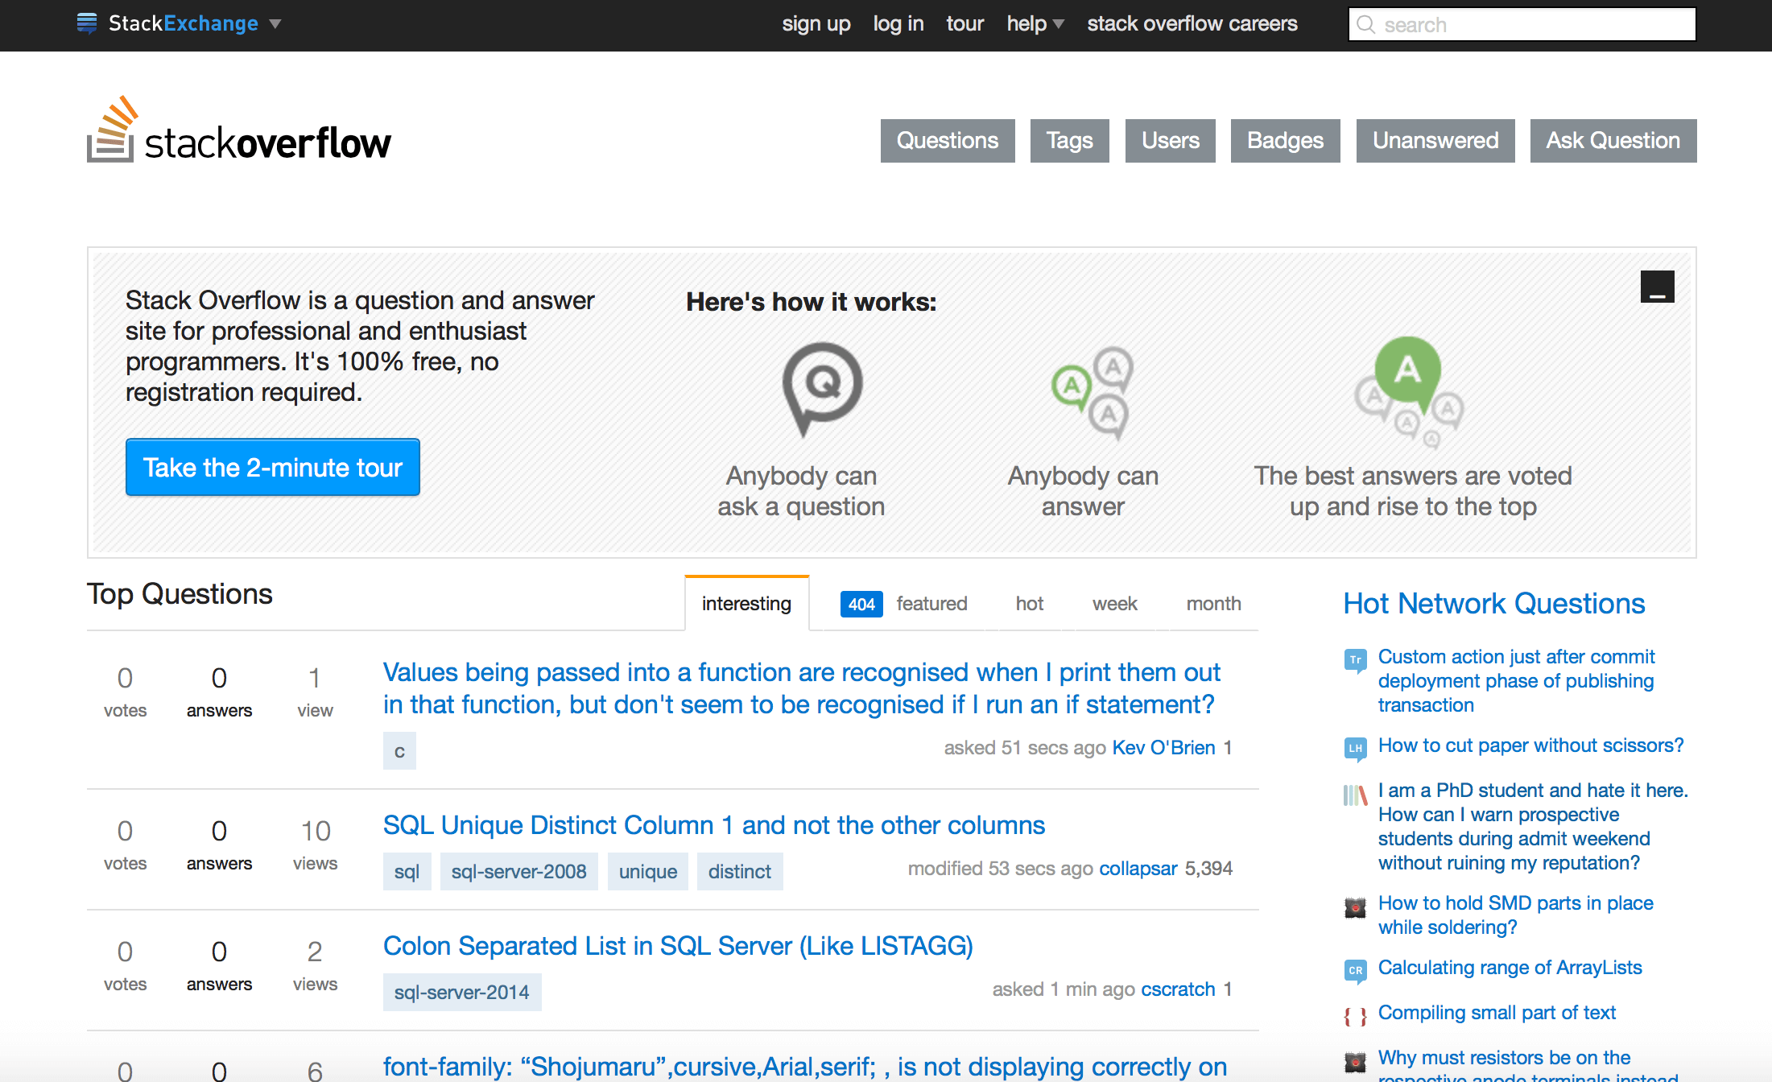Select the week tab
The image size is (1772, 1082).
[x=1115, y=604]
